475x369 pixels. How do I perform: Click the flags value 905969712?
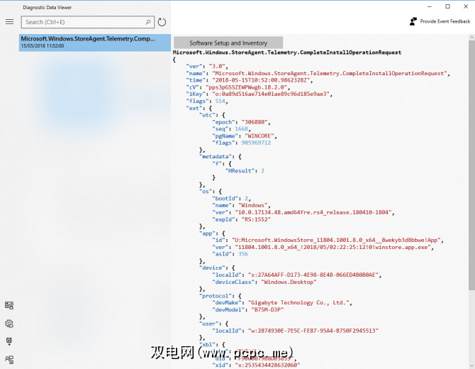[x=256, y=143]
